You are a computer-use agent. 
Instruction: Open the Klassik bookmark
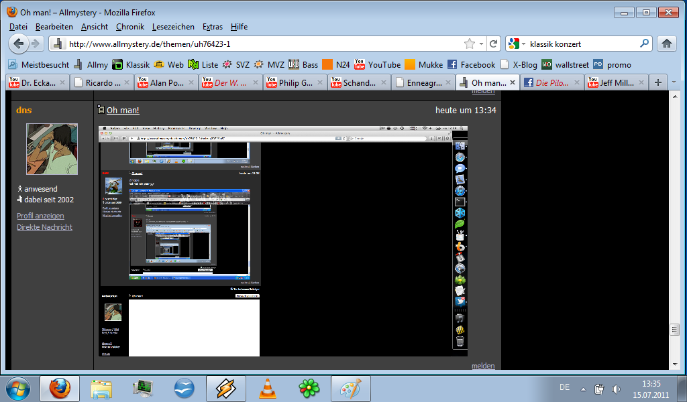tap(131, 65)
